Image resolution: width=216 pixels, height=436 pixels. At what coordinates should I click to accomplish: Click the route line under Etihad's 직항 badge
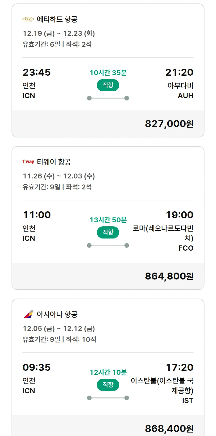tap(108, 98)
